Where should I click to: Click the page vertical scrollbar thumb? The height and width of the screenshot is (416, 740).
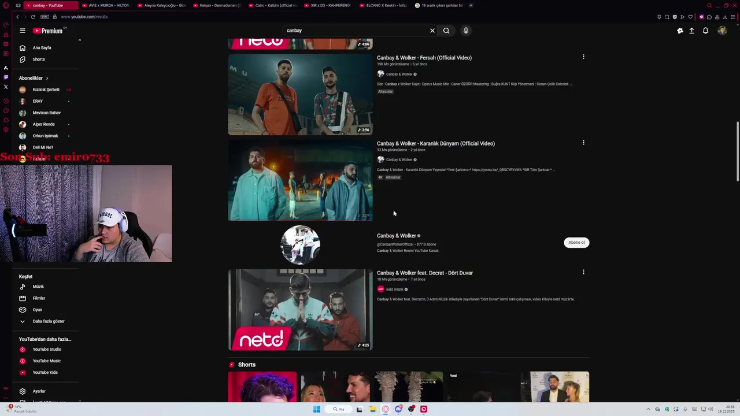click(x=737, y=151)
